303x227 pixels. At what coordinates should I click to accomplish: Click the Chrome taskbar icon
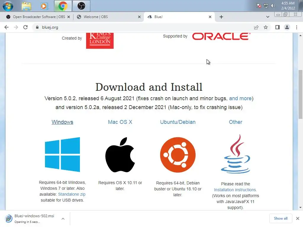pos(63,6)
